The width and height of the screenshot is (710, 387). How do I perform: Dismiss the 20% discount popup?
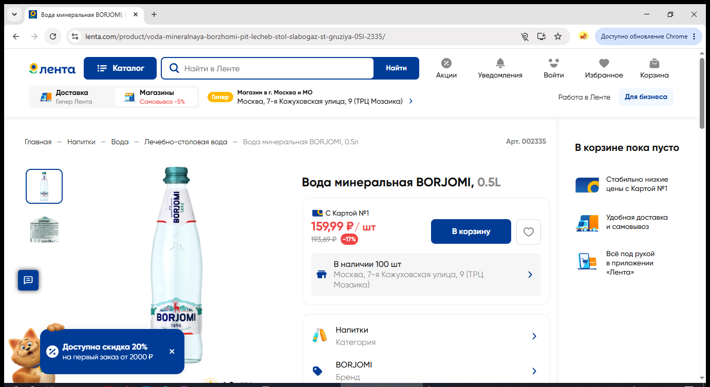[x=172, y=352]
